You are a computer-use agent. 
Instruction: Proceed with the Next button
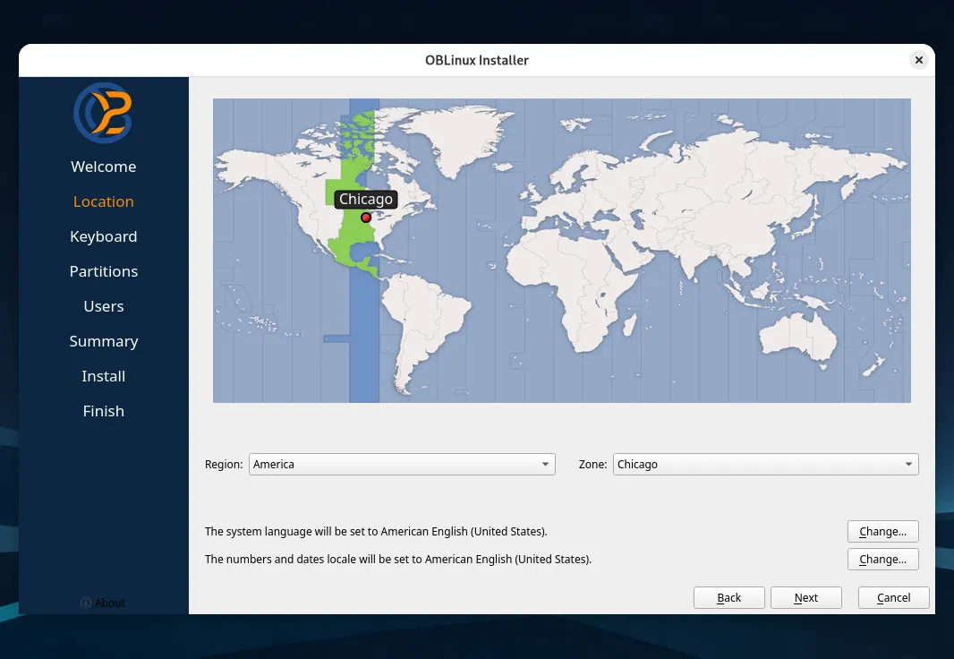806,597
